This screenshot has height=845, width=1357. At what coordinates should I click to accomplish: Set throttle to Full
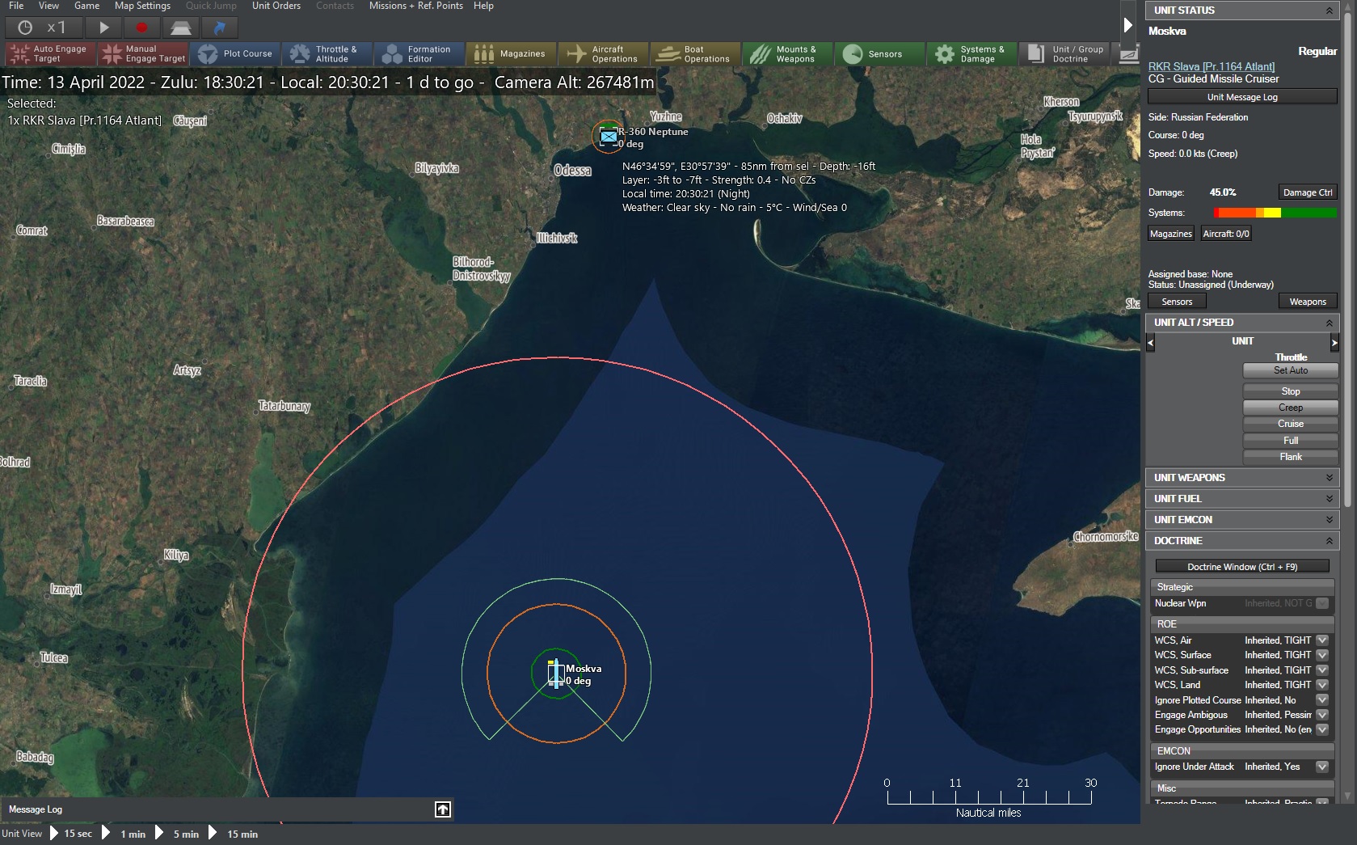coord(1290,441)
